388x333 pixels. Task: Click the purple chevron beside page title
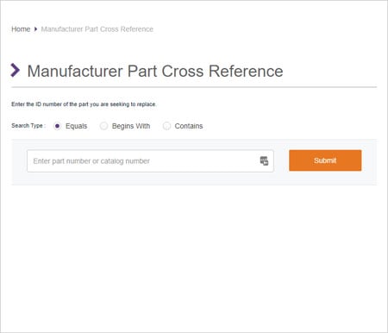click(16, 70)
